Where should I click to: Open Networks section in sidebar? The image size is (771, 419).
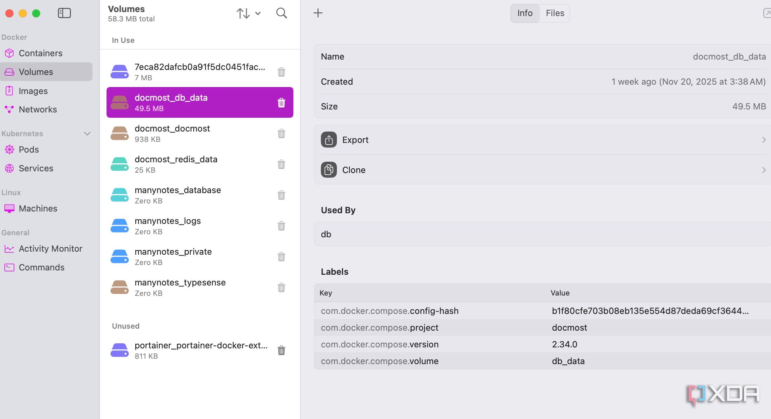coord(46,109)
